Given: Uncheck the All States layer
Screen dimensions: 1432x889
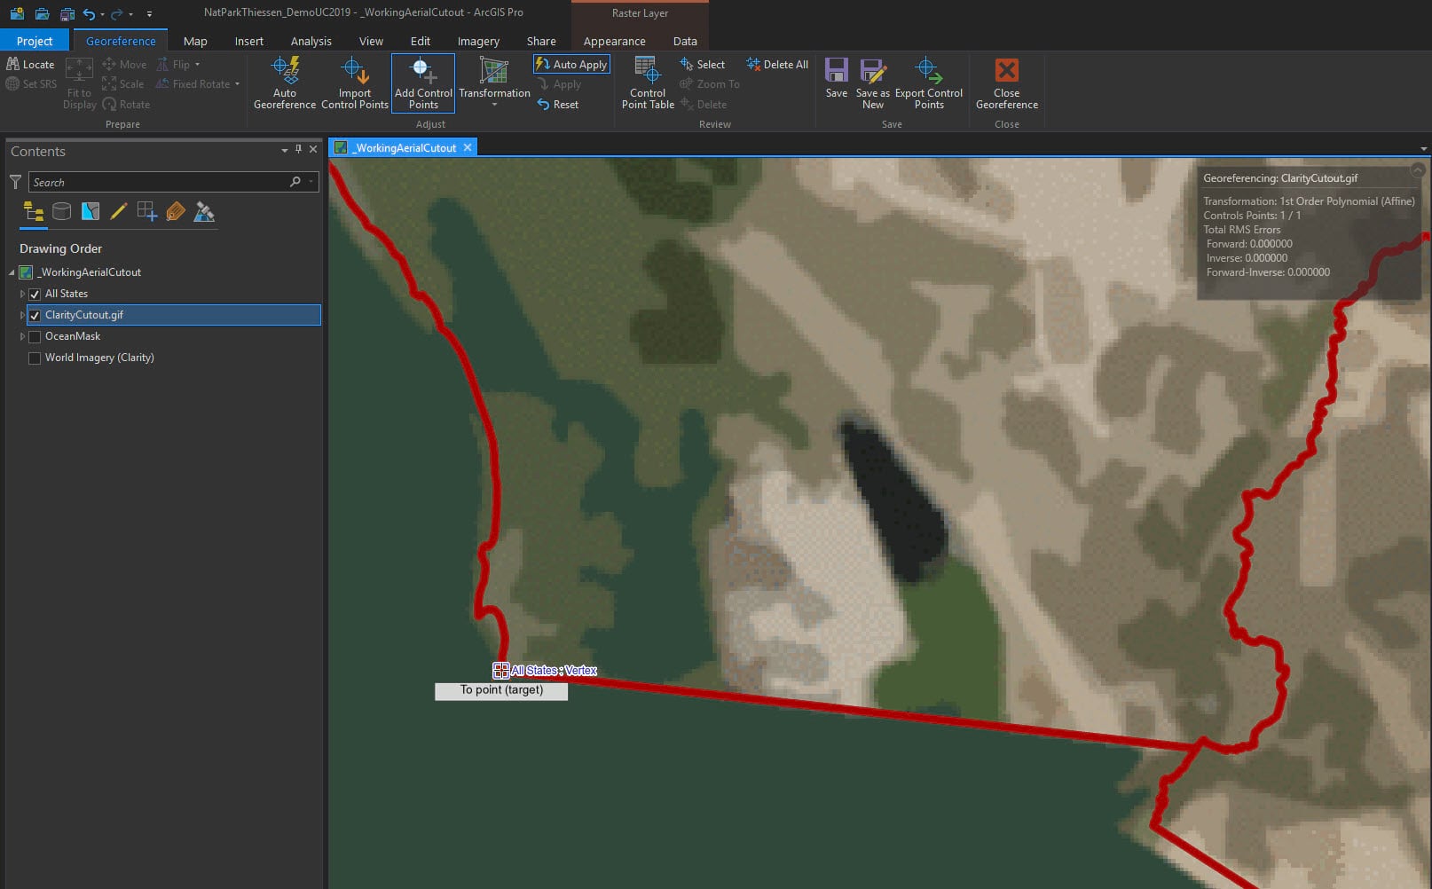Looking at the screenshot, I should (x=35, y=294).
